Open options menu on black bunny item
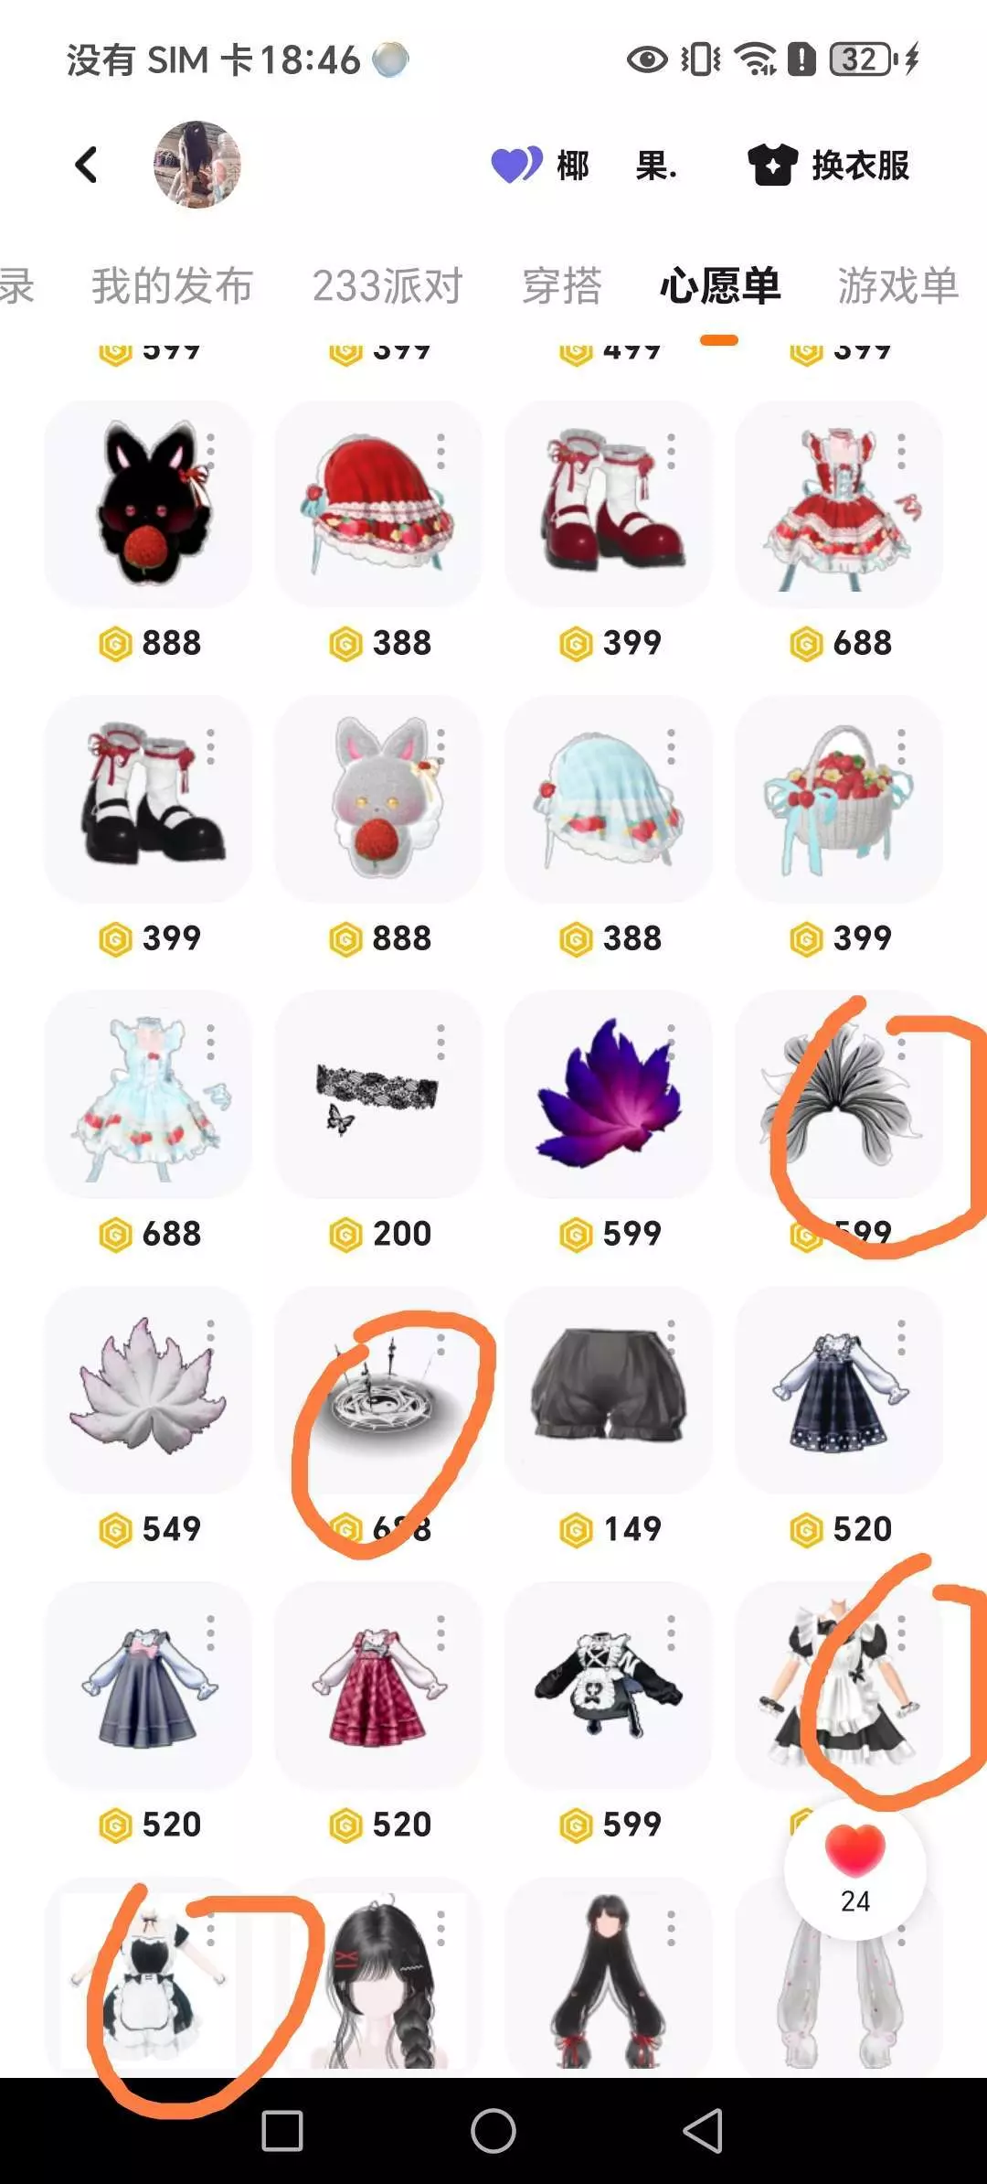 (x=211, y=450)
